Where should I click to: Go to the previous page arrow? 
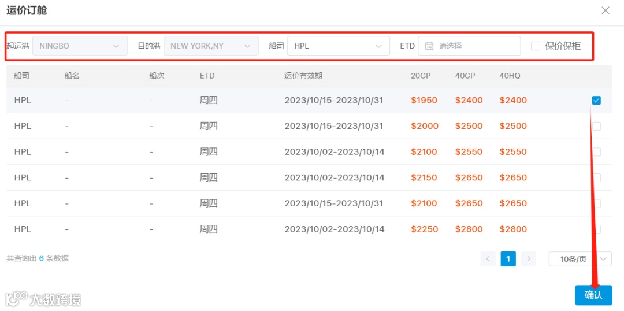point(488,259)
